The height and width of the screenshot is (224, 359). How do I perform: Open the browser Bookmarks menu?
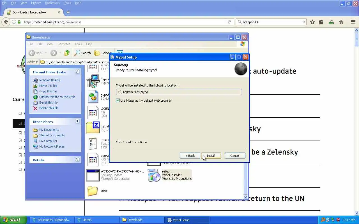(x=52, y=3)
